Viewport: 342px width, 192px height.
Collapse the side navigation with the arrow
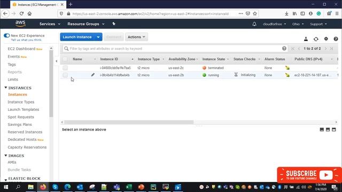[x=57, y=61]
